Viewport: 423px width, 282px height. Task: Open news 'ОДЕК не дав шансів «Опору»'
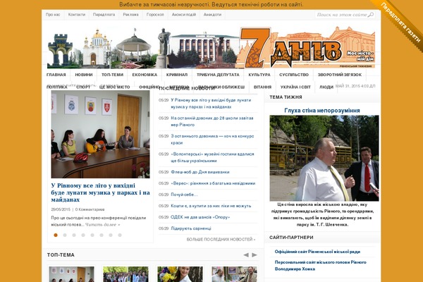tap(200, 217)
